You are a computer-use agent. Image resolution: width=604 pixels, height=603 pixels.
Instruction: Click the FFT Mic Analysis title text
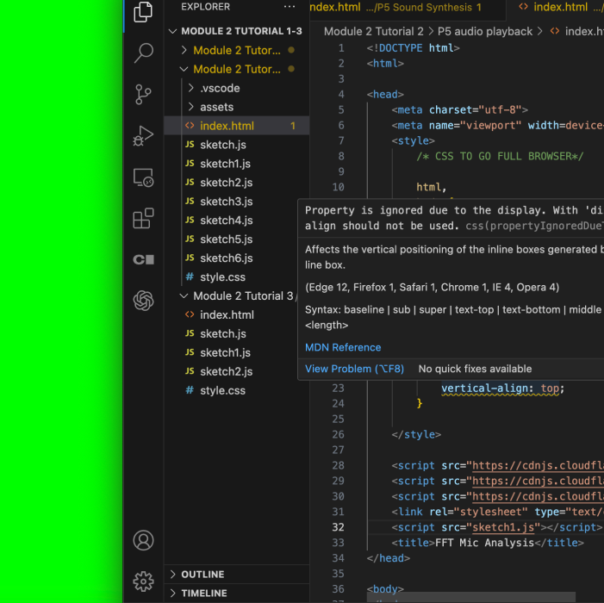pos(484,543)
